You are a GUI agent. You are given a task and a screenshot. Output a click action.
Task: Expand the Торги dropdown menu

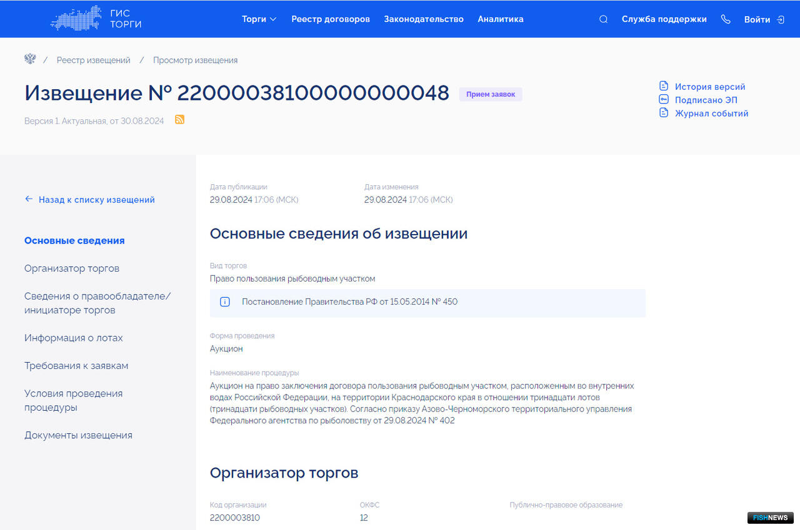pos(259,19)
